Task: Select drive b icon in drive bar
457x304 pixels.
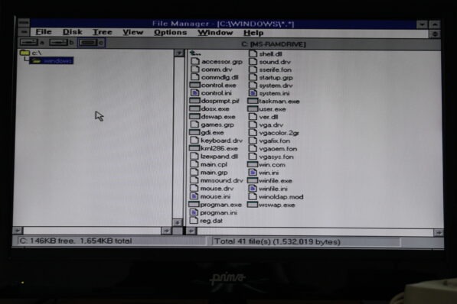Action: click(x=58, y=43)
